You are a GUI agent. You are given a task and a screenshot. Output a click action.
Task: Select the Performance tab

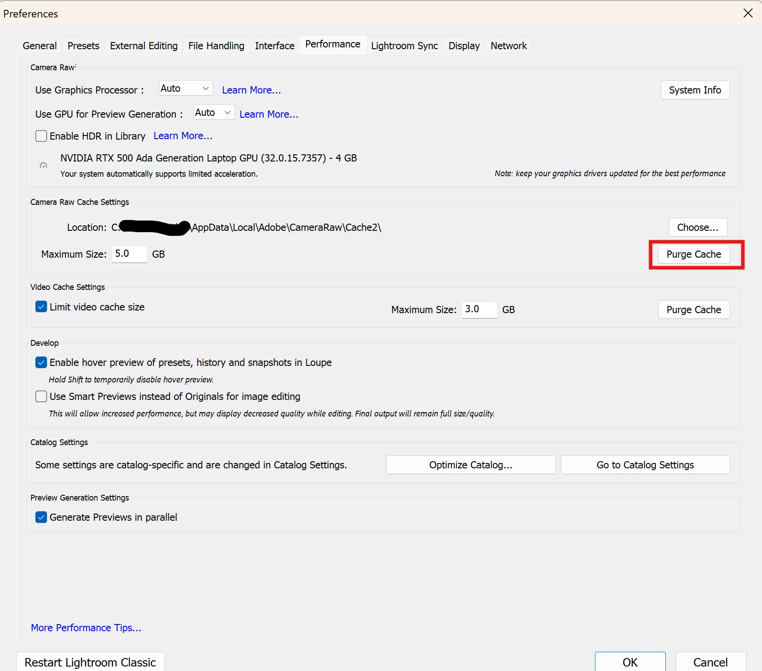point(333,44)
